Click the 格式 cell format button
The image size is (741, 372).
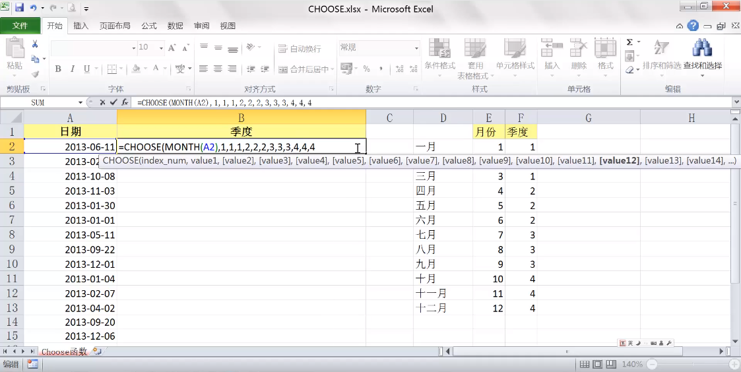(x=605, y=57)
